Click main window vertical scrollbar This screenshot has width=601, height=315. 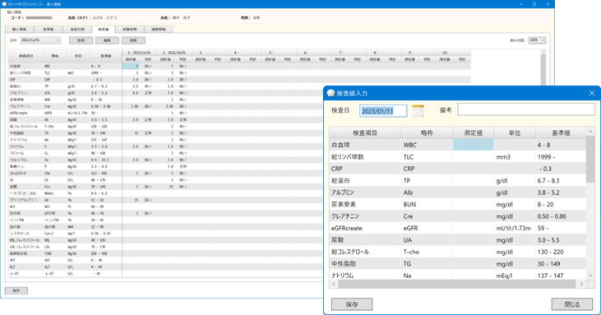click(x=543, y=71)
